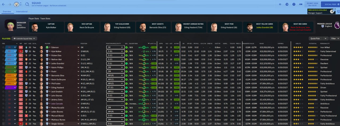This screenshot has height=126, width=340.
Task: Toggle the selection circle for Erling Haaland's row
Action: [3, 87]
